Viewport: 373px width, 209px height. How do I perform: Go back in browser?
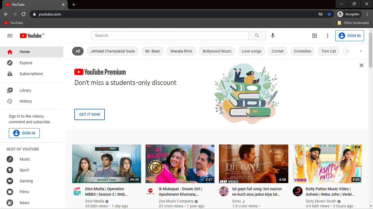point(6,14)
